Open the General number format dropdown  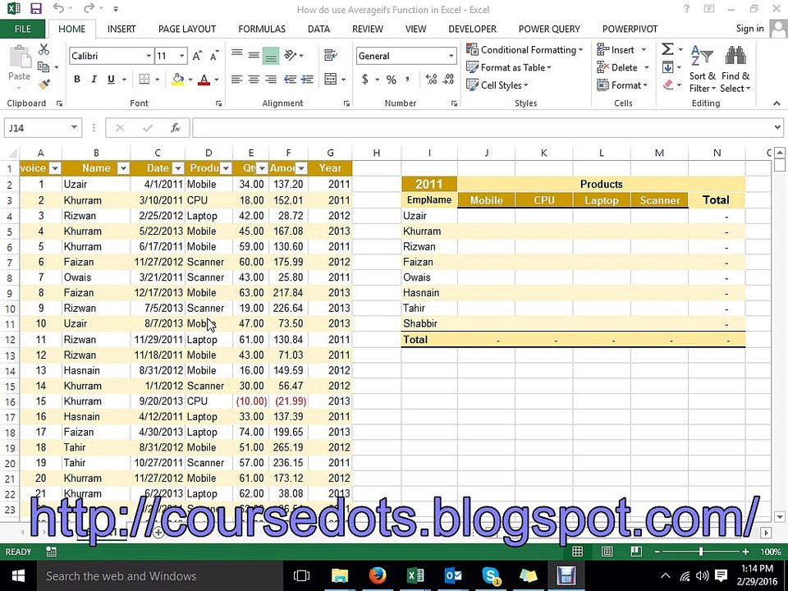(451, 56)
